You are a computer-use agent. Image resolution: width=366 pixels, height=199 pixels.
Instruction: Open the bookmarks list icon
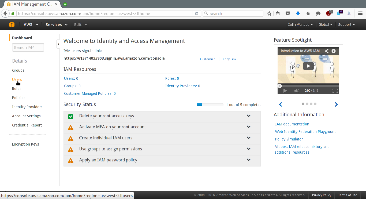(x=278, y=13)
